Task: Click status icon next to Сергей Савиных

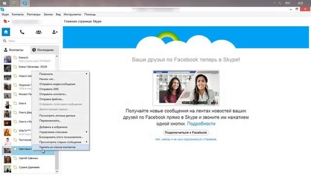Action: [15, 158]
